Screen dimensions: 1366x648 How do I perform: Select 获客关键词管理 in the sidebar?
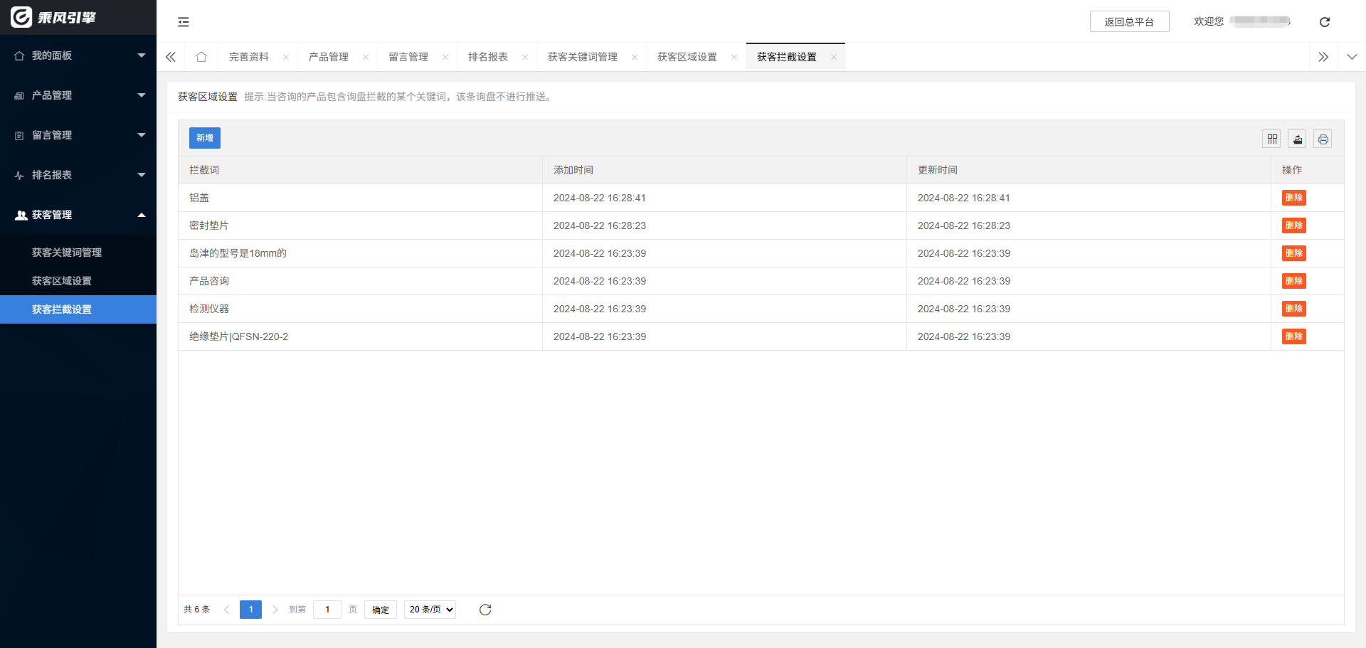point(67,253)
